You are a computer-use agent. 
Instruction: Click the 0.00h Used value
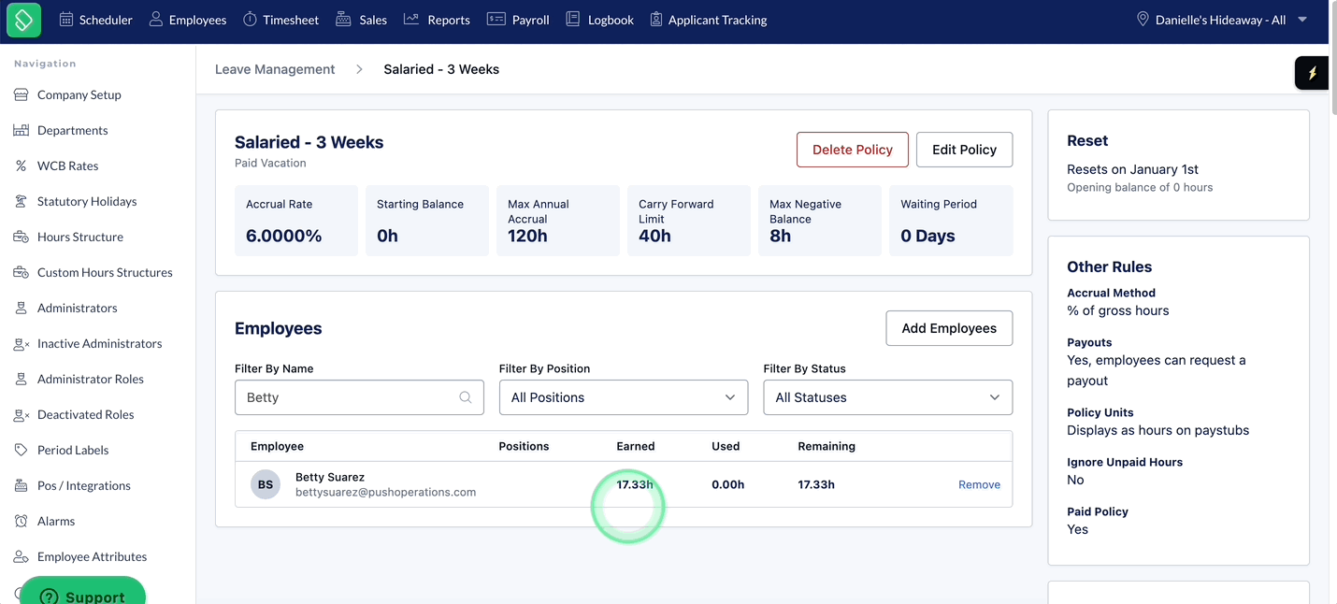pyautogui.click(x=728, y=484)
